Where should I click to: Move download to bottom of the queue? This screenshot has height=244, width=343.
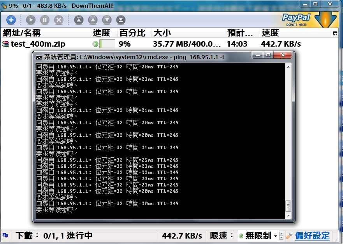pos(121,20)
